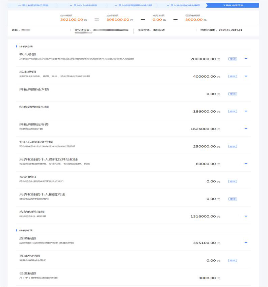Image resolution: width=268 pixels, height=287 pixels.
Task: Expand the 纳税调整增加额 details arrow
Action: [246, 111]
